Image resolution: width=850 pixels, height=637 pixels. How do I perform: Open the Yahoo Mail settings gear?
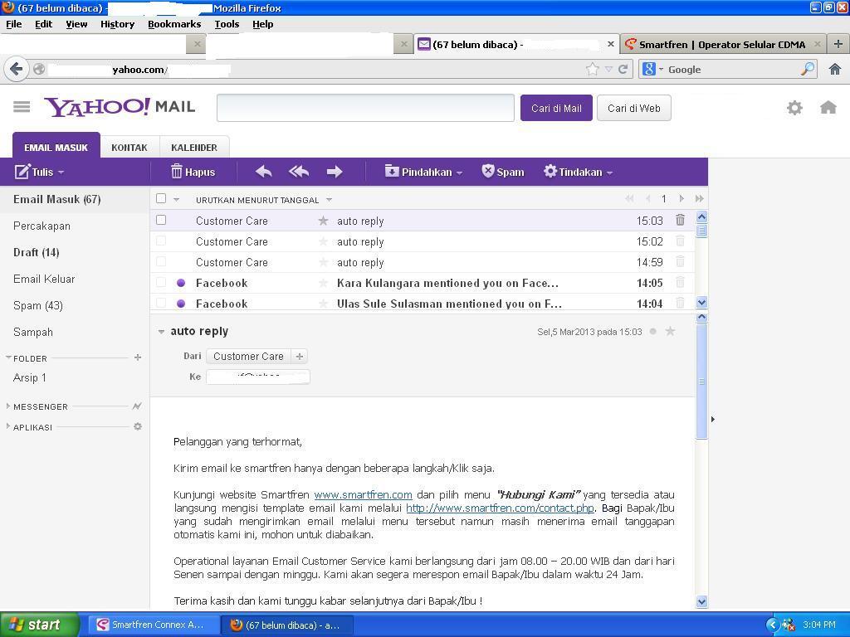(x=794, y=108)
